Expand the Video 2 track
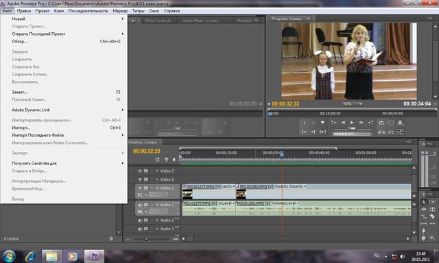The height and width of the screenshot is (263, 439). tap(157, 179)
